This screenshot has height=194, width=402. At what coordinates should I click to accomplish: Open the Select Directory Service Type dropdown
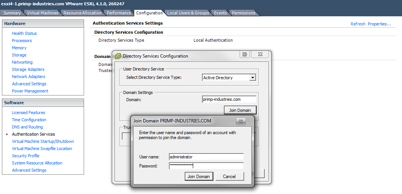[x=253, y=78]
